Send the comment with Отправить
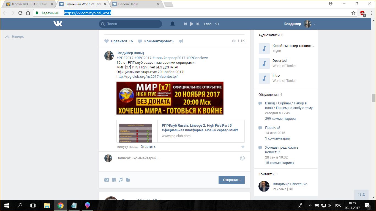The image size is (376, 211). (x=231, y=180)
